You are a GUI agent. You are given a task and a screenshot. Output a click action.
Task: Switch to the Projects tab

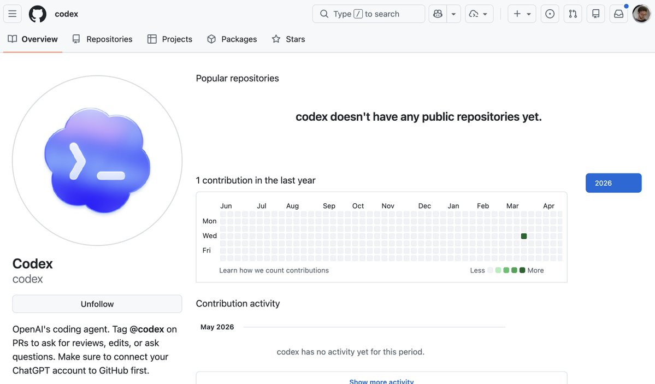pyautogui.click(x=169, y=39)
